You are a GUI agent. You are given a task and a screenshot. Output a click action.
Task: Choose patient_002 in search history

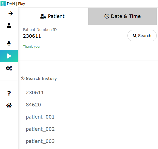point(40,129)
